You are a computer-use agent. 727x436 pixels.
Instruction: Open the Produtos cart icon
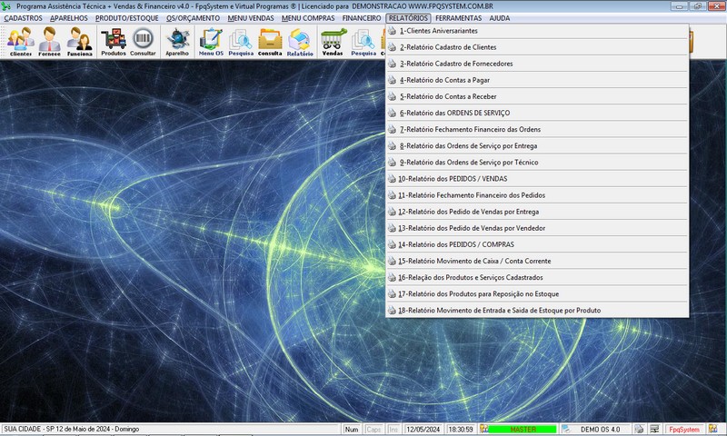(x=114, y=41)
